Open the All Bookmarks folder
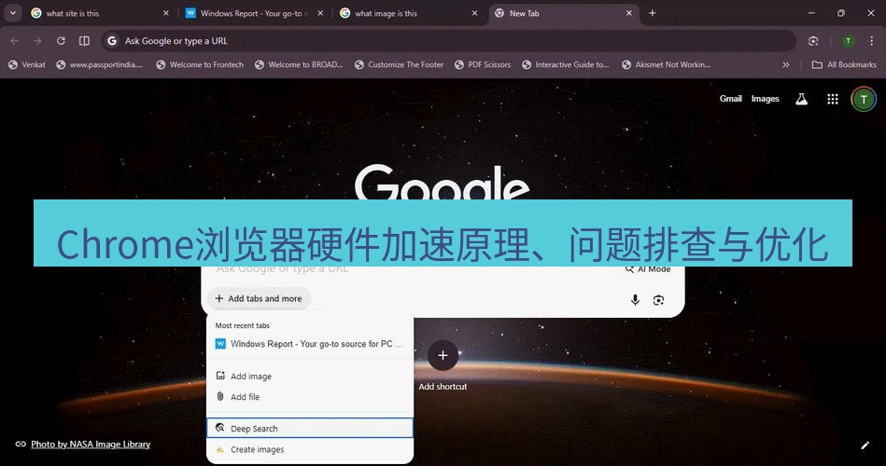Viewport: 886px width, 466px height. [x=844, y=65]
